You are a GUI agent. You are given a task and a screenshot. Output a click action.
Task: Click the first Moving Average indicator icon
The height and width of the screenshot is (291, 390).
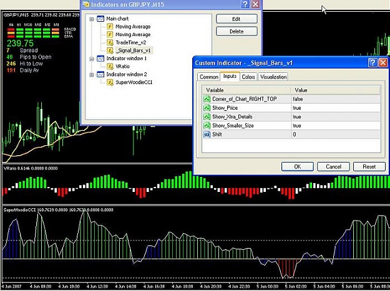110,27
